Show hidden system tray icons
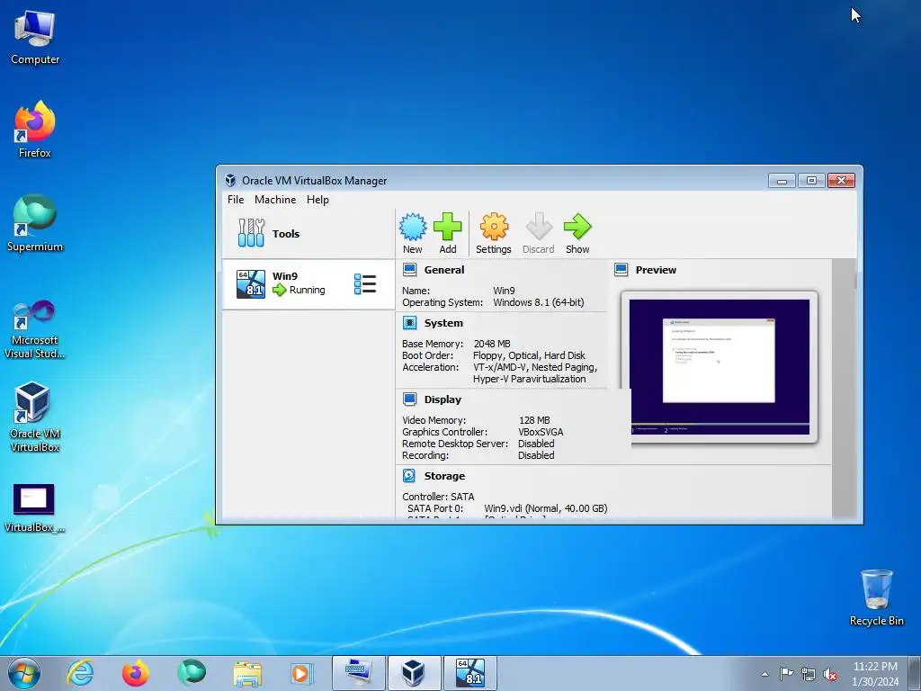The width and height of the screenshot is (921, 691). click(x=765, y=674)
